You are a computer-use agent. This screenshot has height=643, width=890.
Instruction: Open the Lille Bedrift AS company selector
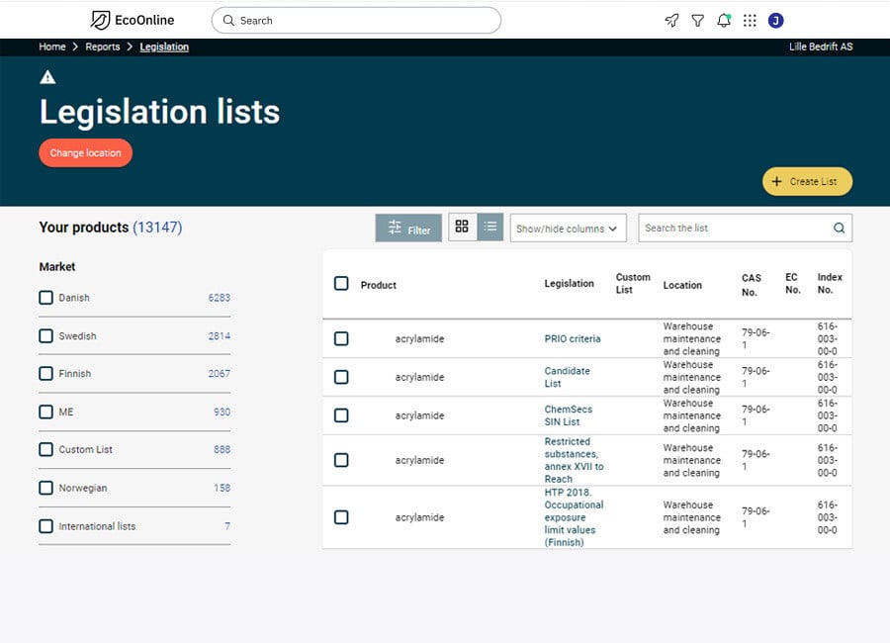(820, 46)
